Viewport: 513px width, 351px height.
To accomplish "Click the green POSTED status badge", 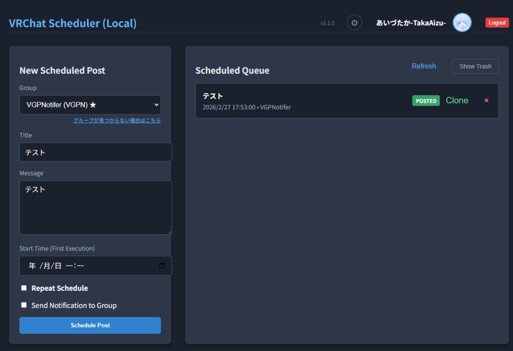I will click(425, 100).
